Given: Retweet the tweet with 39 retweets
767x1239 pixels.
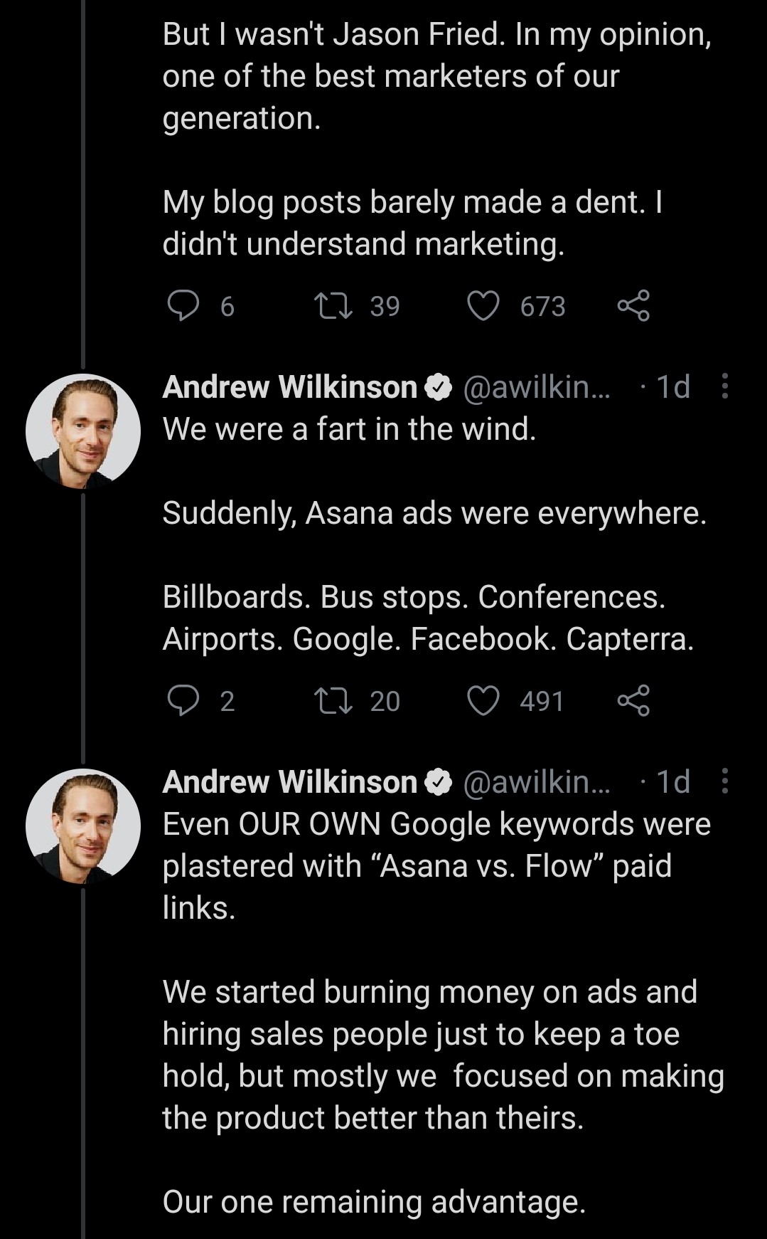Looking at the screenshot, I should (333, 306).
